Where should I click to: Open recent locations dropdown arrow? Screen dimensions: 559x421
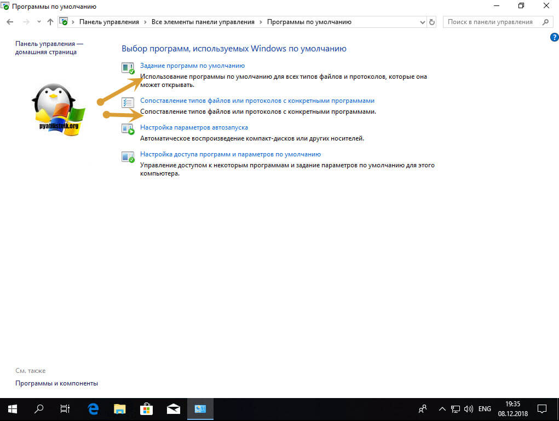tap(39, 22)
